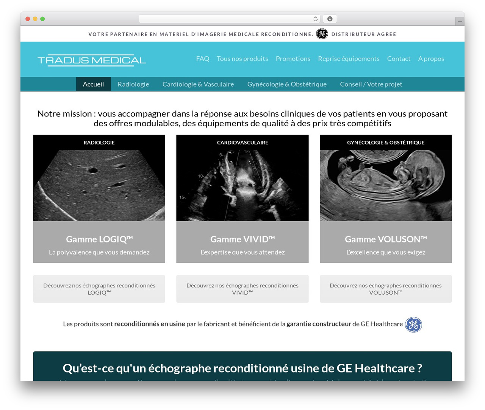The height and width of the screenshot is (410, 485).
Task: Open the browser downloads button
Action: pyautogui.click(x=330, y=19)
